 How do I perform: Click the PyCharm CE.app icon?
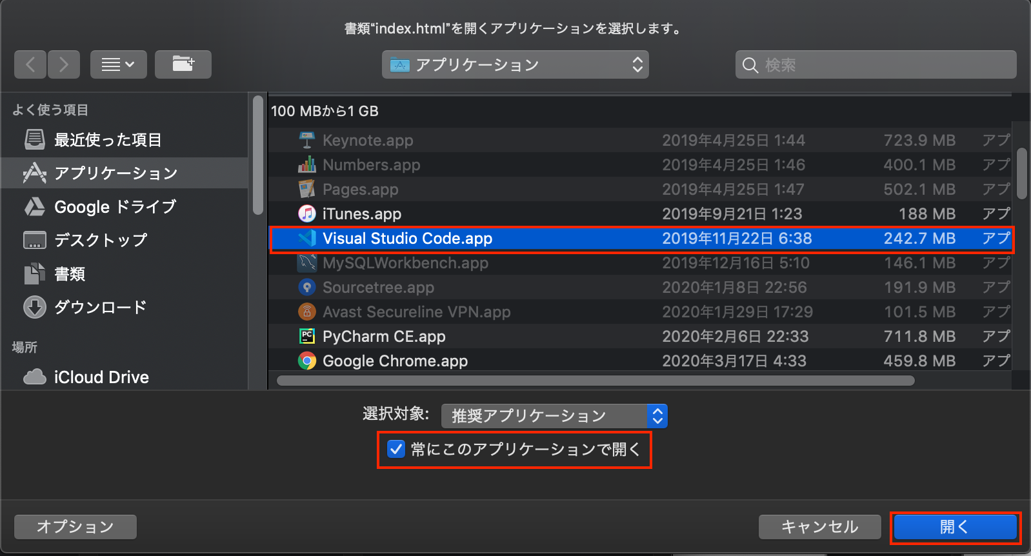[307, 336]
